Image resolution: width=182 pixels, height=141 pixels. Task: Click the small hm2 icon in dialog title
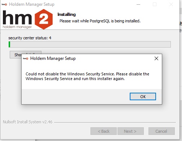point(26,58)
